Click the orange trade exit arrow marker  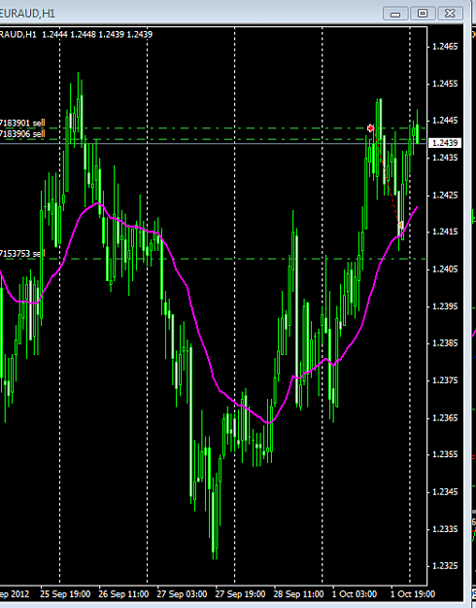[x=400, y=225]
